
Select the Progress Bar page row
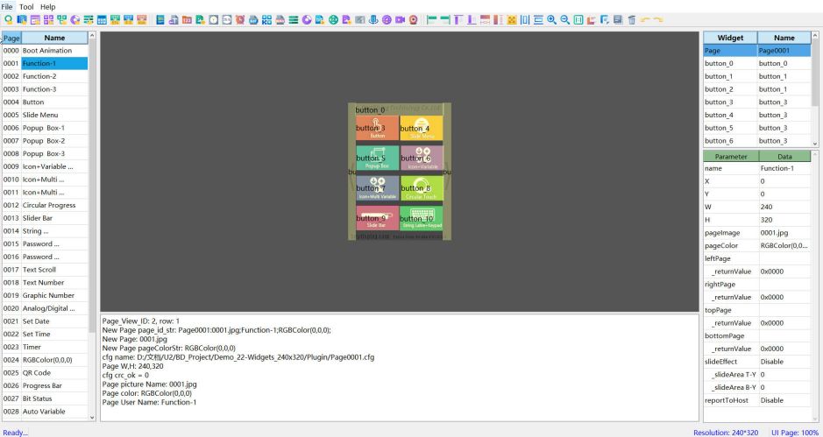45,385
